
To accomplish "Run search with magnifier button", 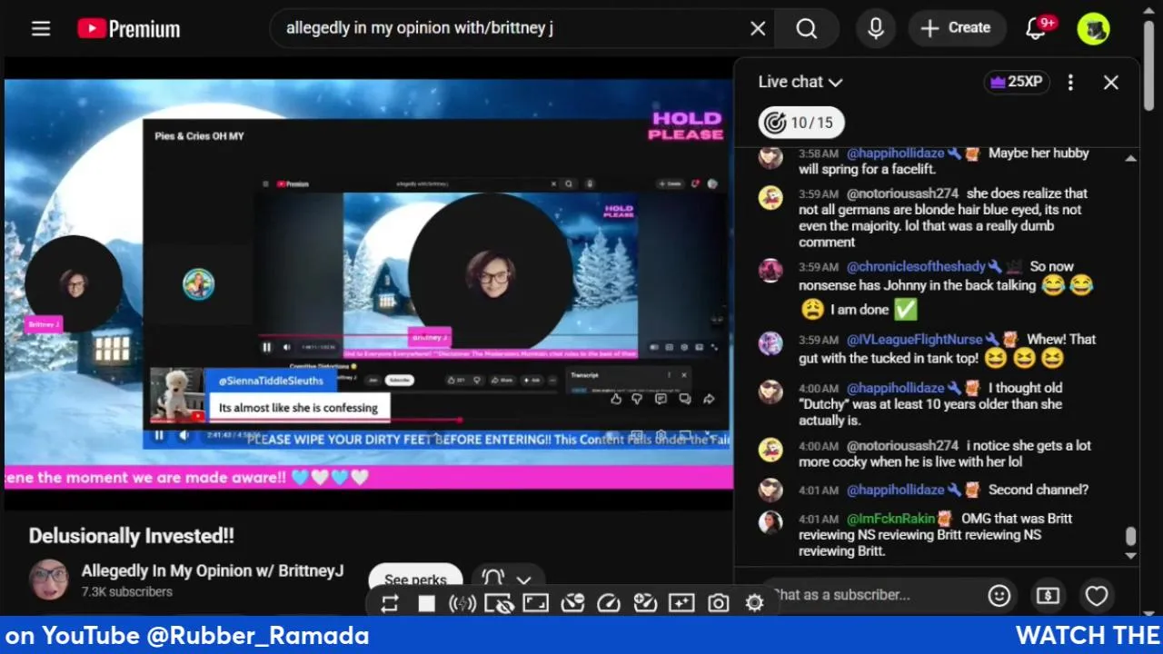I will 807,28.
